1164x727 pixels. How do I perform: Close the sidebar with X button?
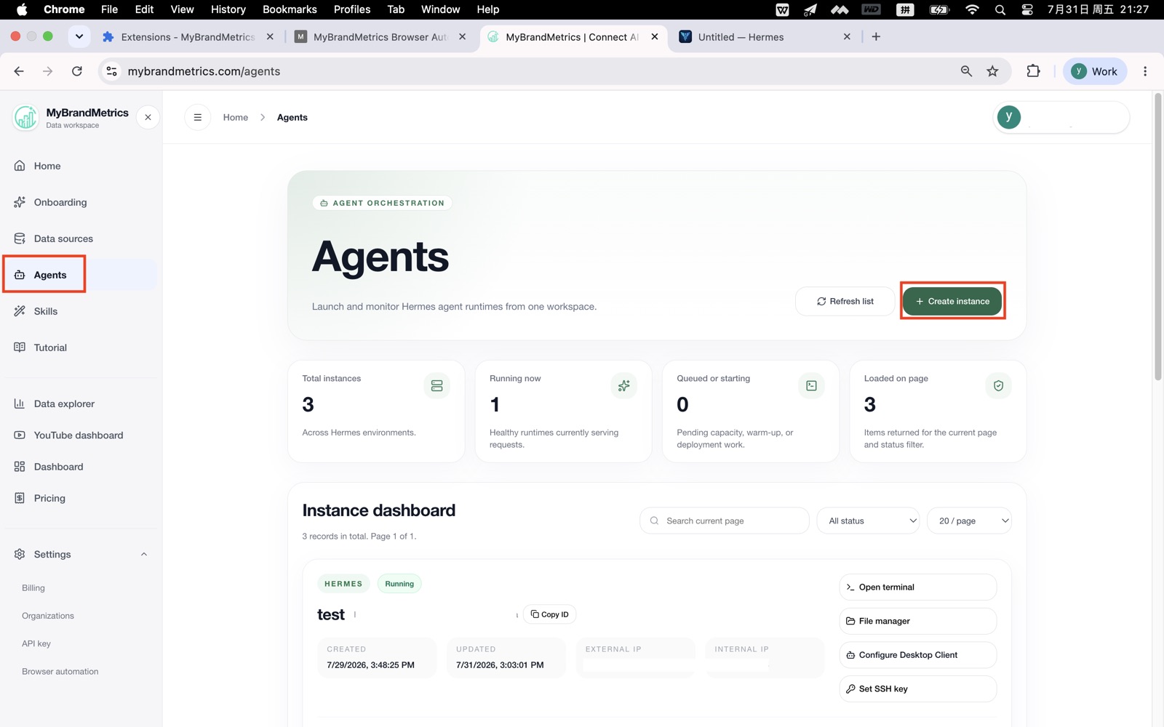pos(148,117)
